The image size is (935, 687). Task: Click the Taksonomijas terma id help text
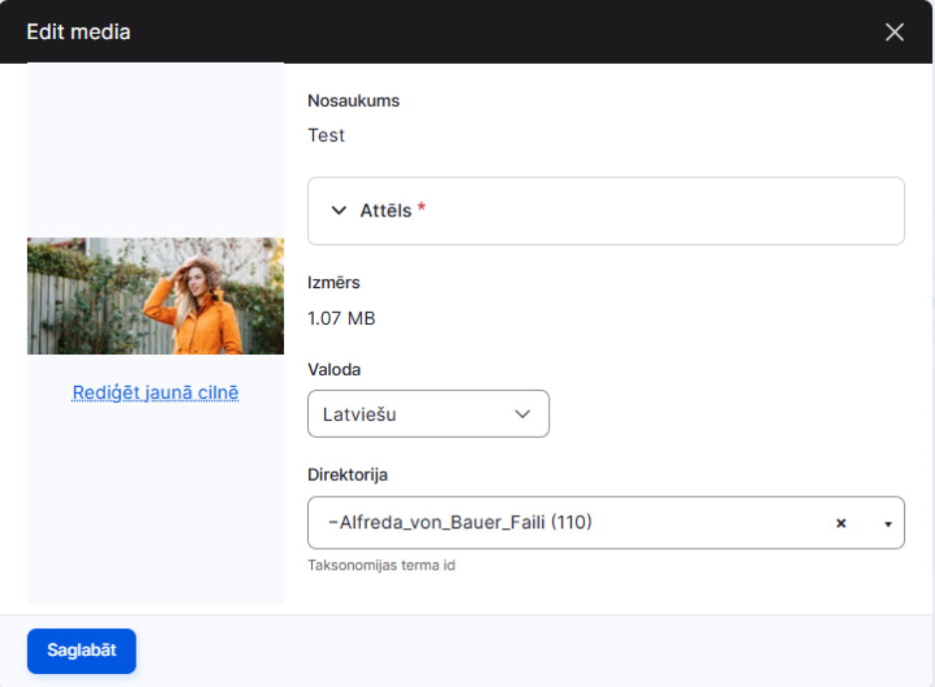[382, 565]
